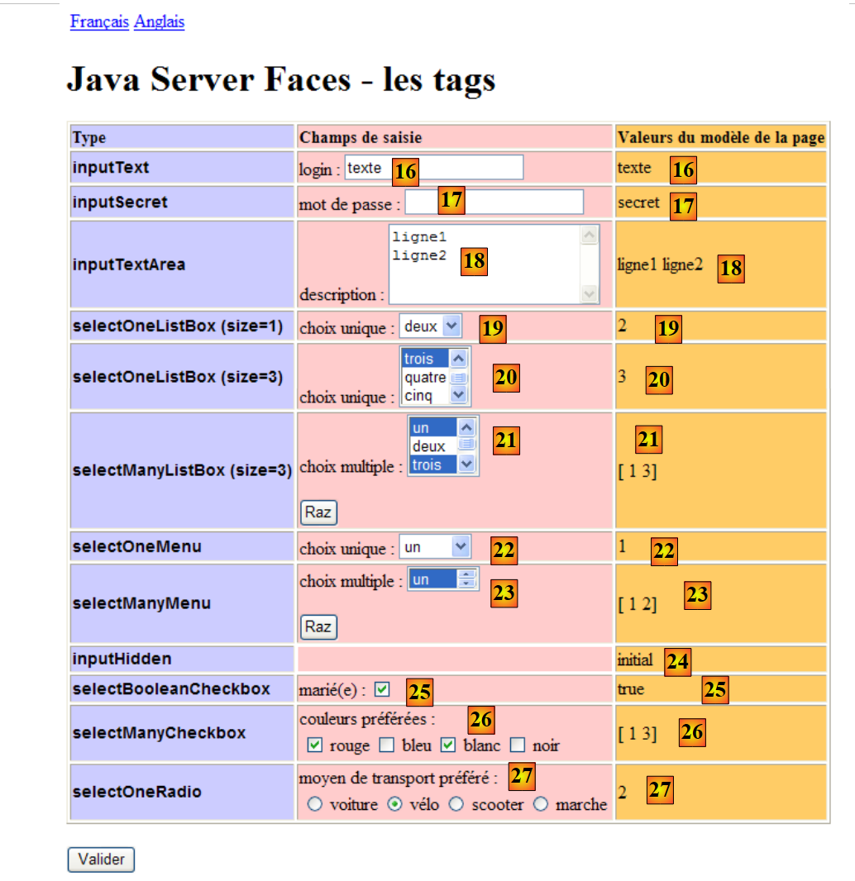Click the Raz button under selectManyListBox
Image resolution: width=855 pixels, height=881 pixels.
pos(318,512)
